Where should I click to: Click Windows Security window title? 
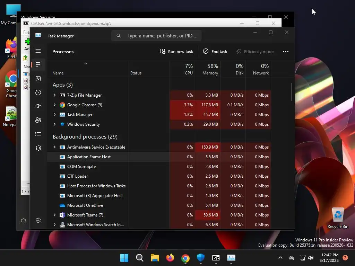pos(38,17)
